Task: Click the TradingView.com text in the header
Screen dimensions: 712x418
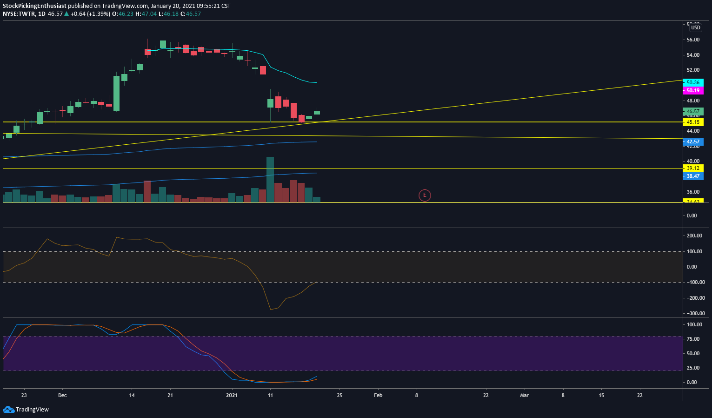Action: [x=126, y=6]
